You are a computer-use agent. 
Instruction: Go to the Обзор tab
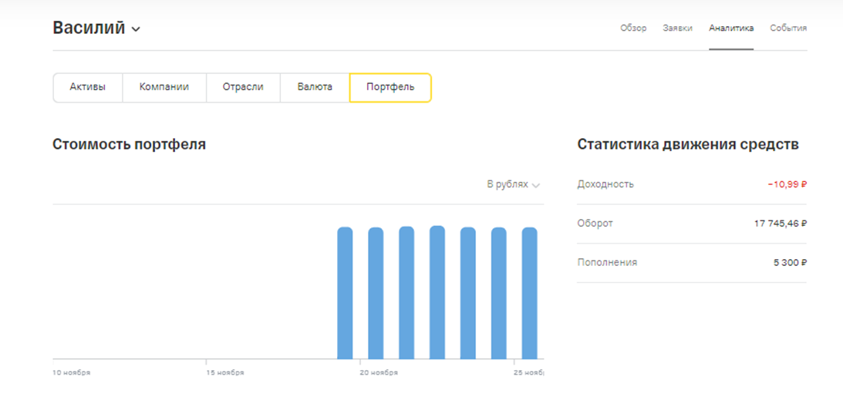(x=633, y=28)
